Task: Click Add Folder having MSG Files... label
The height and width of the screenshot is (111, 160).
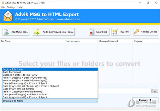Action: [58, 32]
